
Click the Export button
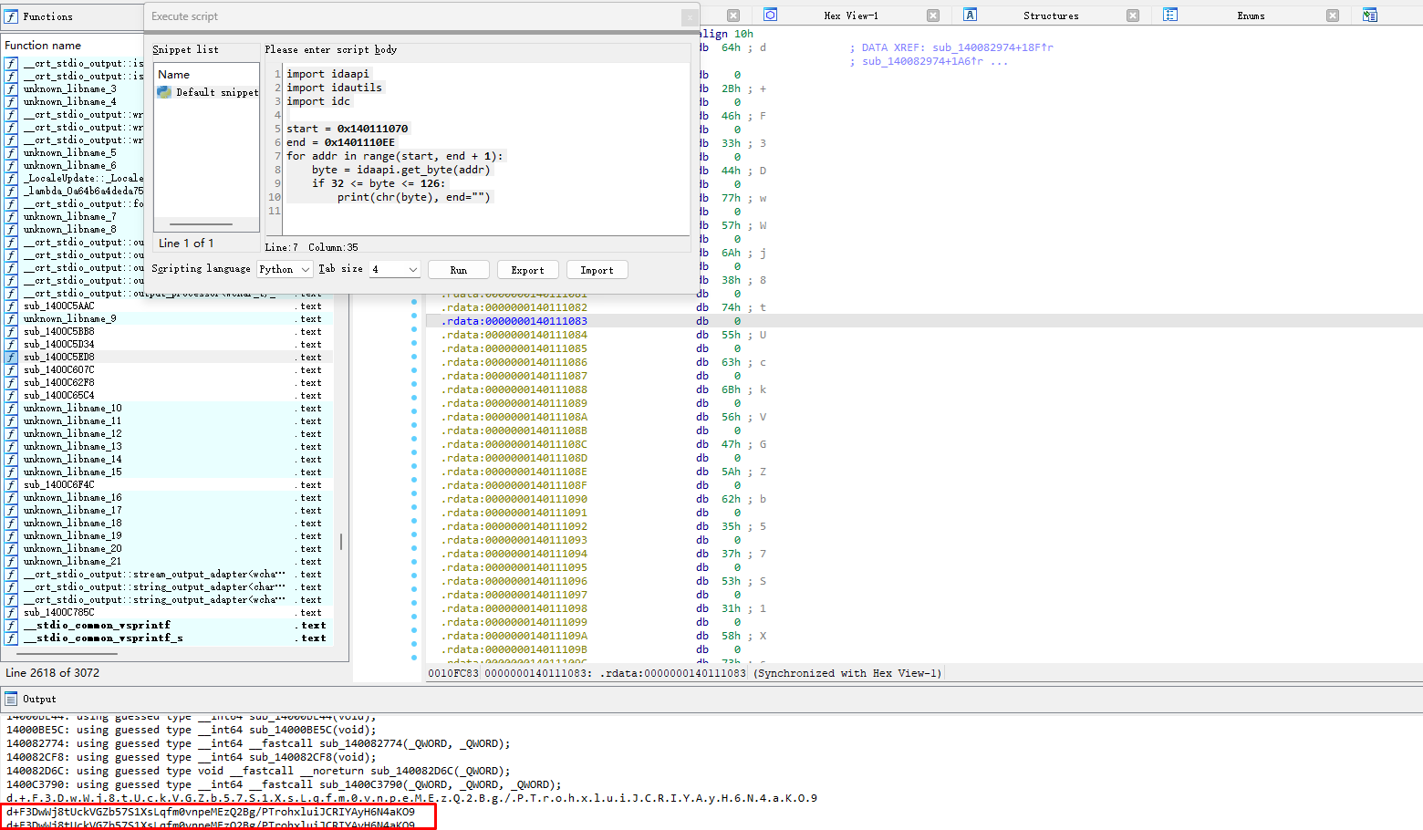pos(527,270)
